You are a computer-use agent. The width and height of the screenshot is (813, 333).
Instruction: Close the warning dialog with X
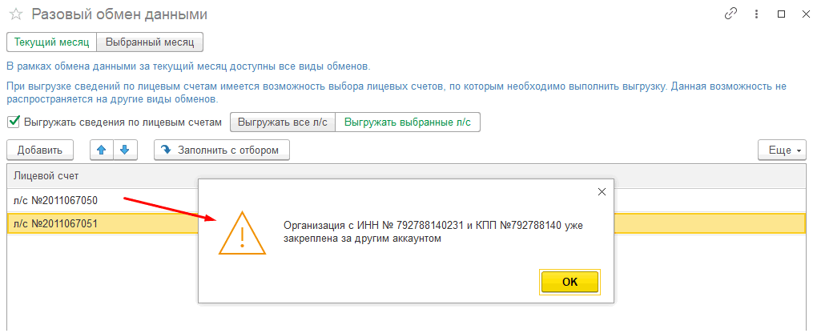(x=602, y=191)
